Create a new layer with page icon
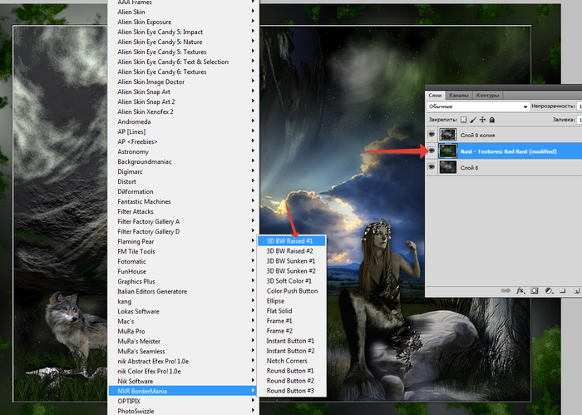 point(576,290)
